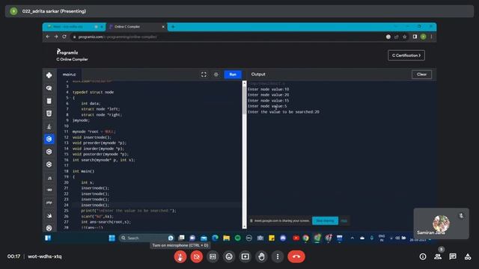The height and width of the screenshot is (269, 479).
Task: Open more options three-dot menu in Meet
Action: pos(278,256)
